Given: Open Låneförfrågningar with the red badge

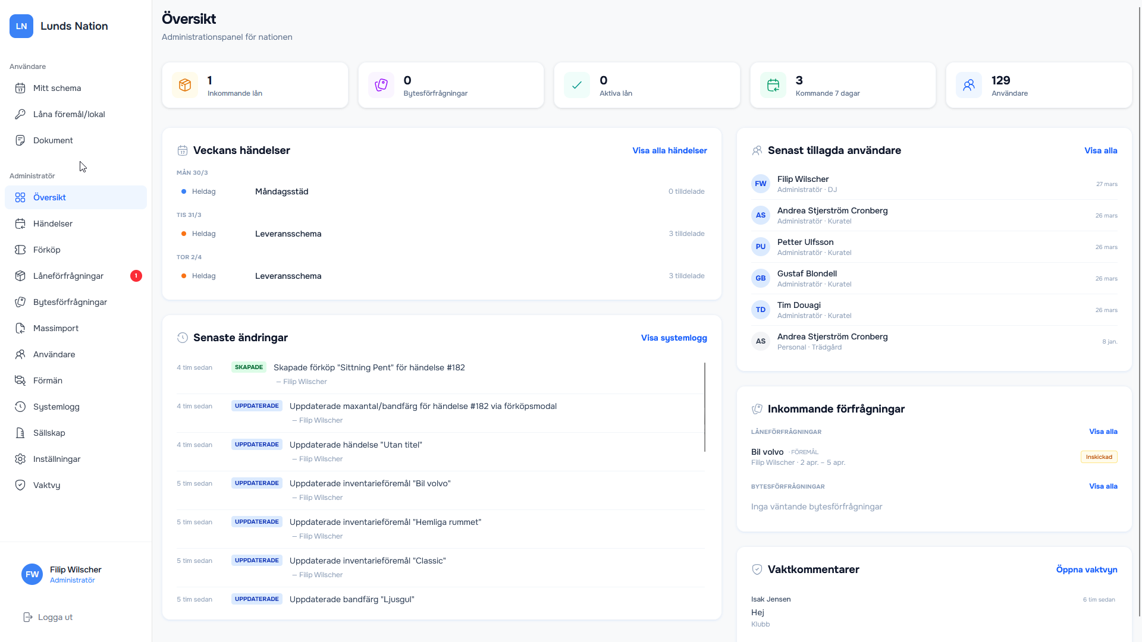Looking at the screenshot, I should [x=68, y=276].
